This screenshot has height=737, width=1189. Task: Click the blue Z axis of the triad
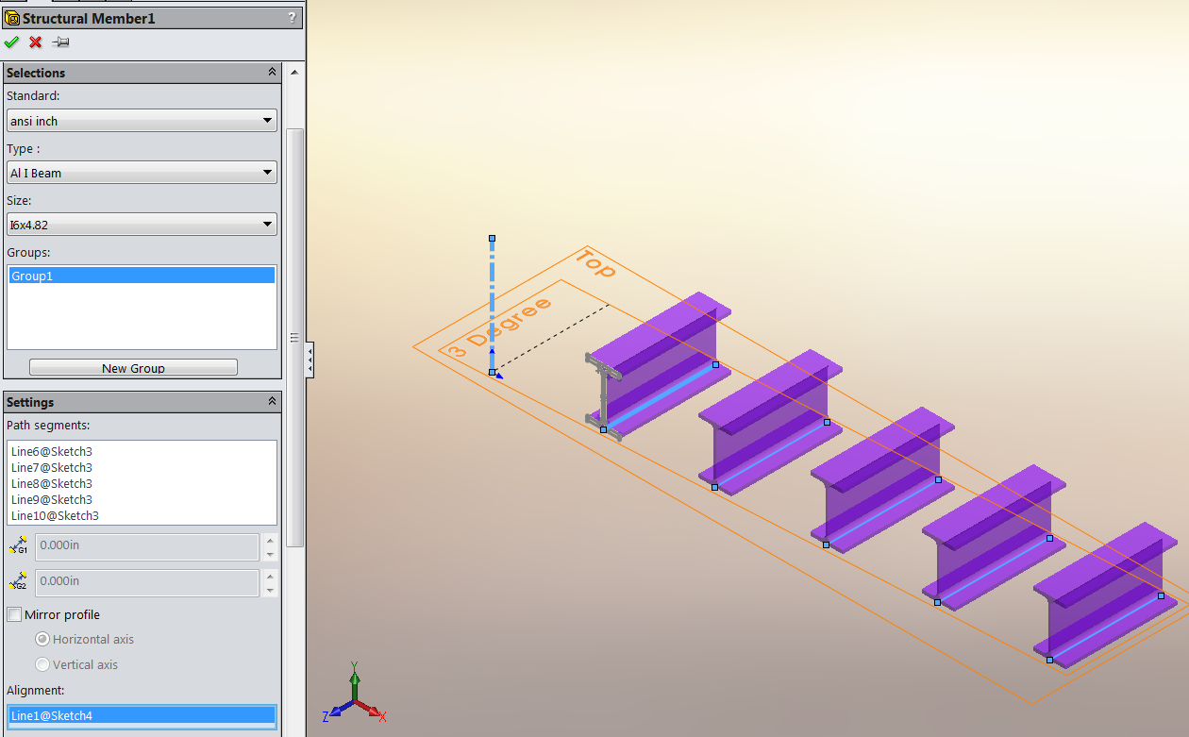click(x=337, y=711)
